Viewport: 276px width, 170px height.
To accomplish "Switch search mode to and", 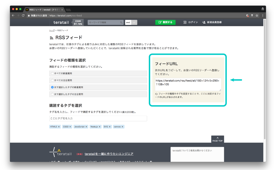I will click(128, 22).
